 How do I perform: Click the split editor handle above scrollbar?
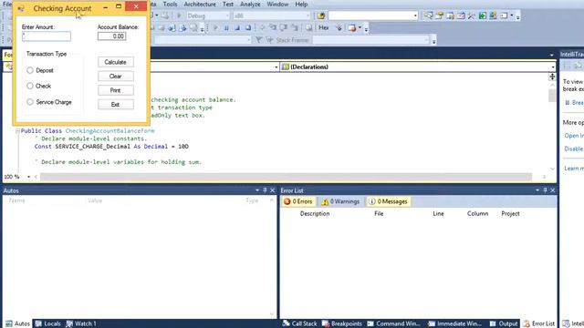point(552,77)
